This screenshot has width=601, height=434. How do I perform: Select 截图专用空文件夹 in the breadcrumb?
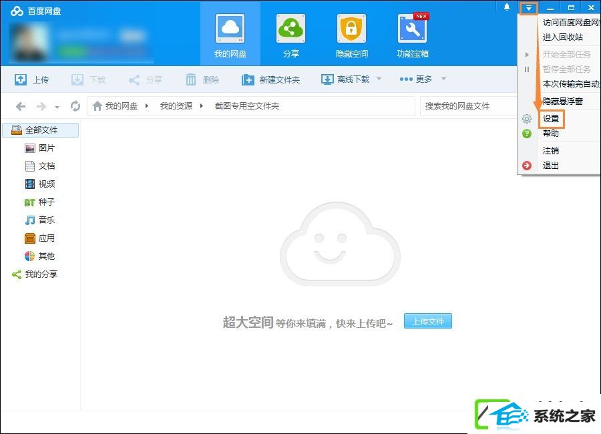point(247,105)
